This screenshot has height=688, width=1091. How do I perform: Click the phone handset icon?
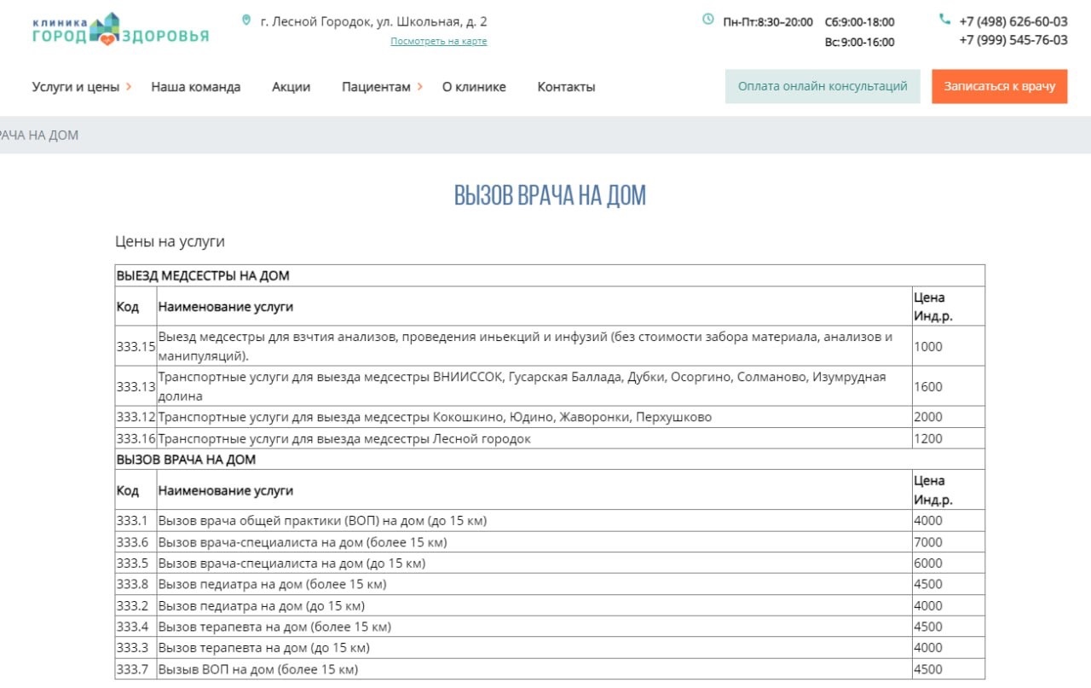pyautogui.click(x=944, y=19)
